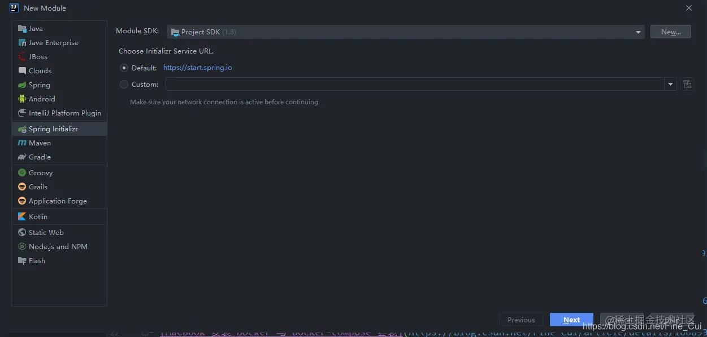707x337 pixels.
Task: Click the New... SDK button
Action: (670, 32)
